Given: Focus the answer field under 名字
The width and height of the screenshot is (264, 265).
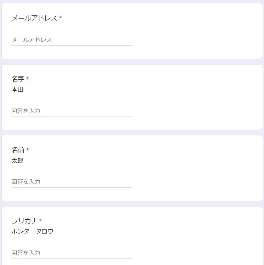Looking at the screenshot, I should [72, 111].
